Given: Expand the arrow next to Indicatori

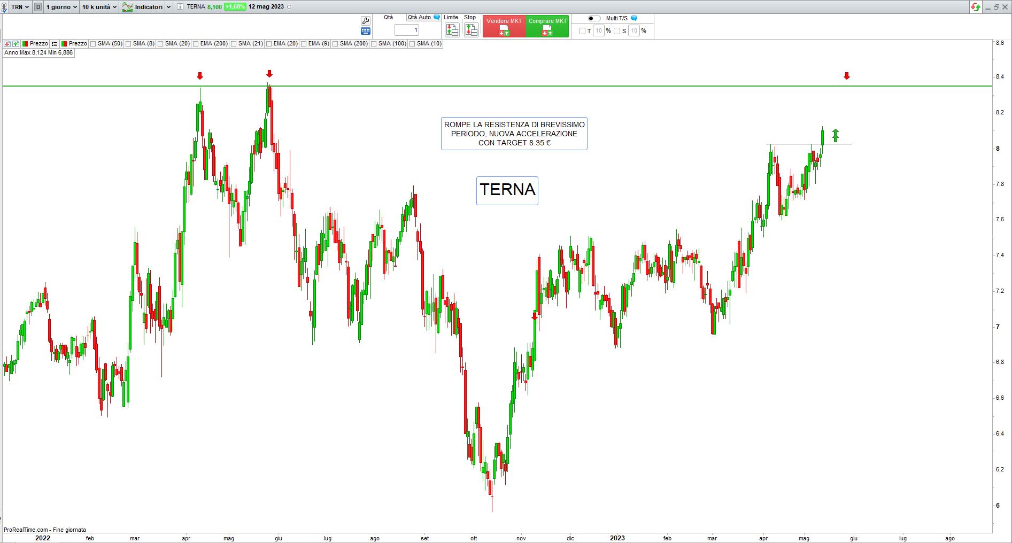Looking at the screenshot, I should [168, 7].
